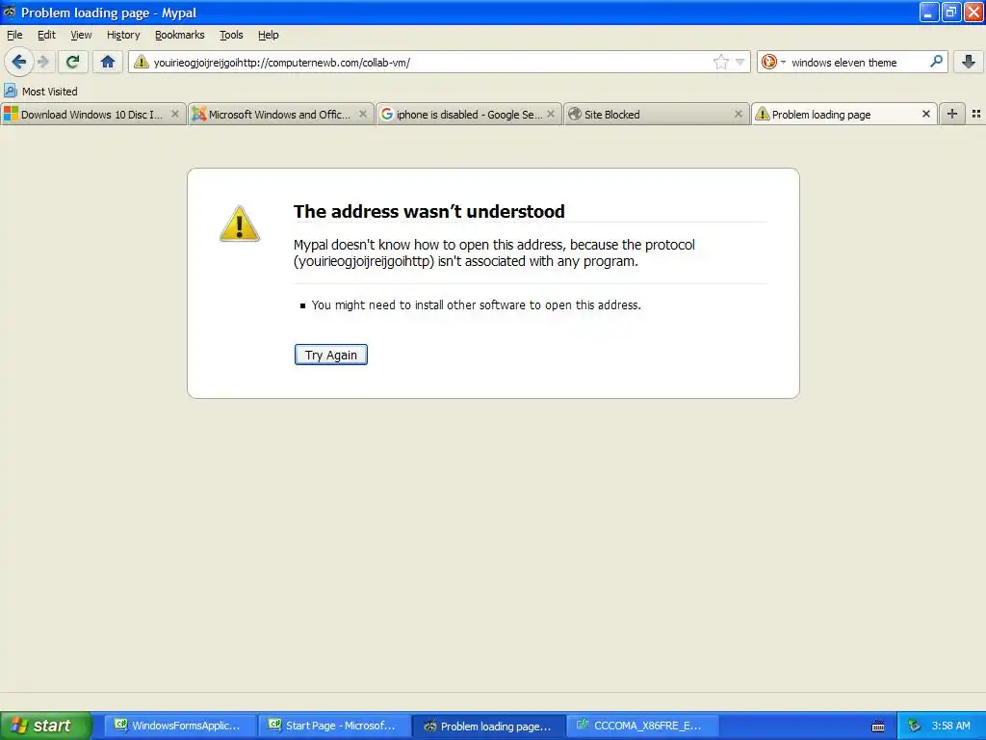Open the list all tabs grid button
The height and width of the screenshot is (740, 986).
[x=976, y=114]
